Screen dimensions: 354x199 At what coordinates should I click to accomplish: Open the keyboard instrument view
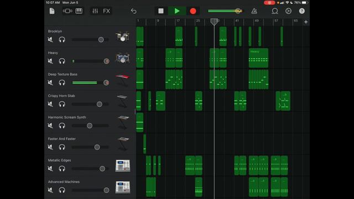pos(79,11)
